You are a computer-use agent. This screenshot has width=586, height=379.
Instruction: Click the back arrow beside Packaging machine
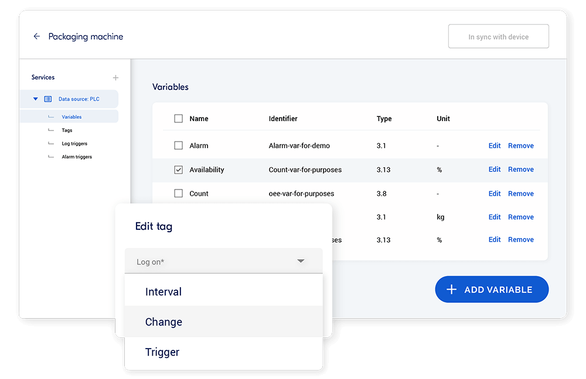pyautogui.click(x=36, y=36)
